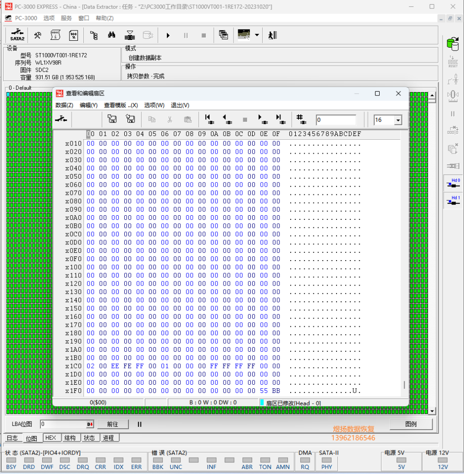Open the dropdown arrow next to map thumbnail icon
Image resolution: width=464 pixels, height=474 pixels.
click(x=257, y=35)
